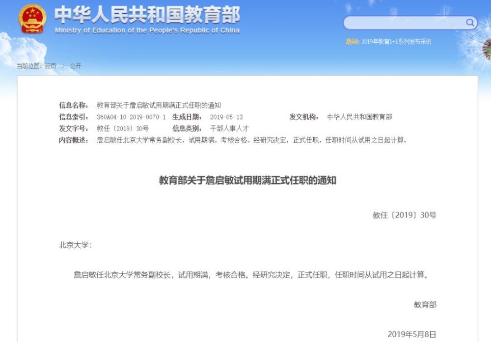The height and width of the screenshot is (342, 491).
Task: Click the 教育部 signature line
Action: (425, 305)
